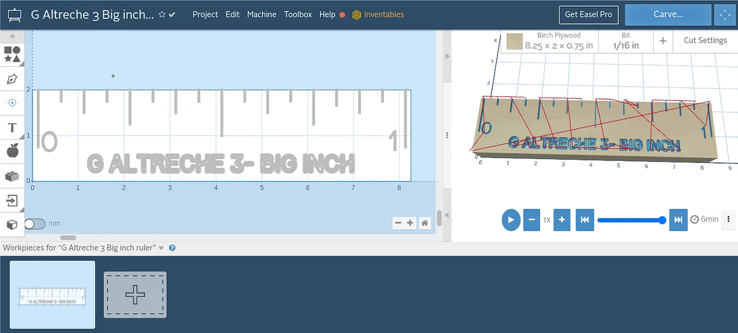Click Get Easel Pro button
Image resolution: width=738 pixels, height=333 pixels.
(589, 15)
